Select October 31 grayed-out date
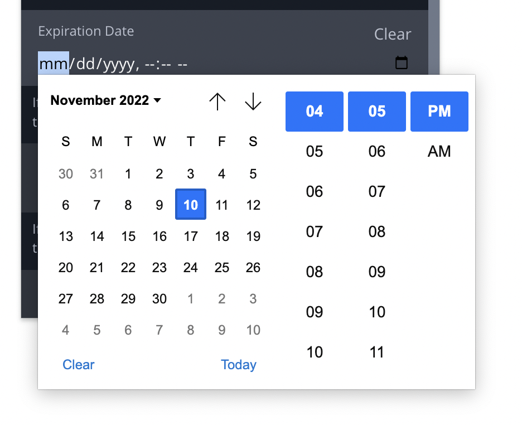The height and width of the screenshot is (425, 522). coord(96,173)
